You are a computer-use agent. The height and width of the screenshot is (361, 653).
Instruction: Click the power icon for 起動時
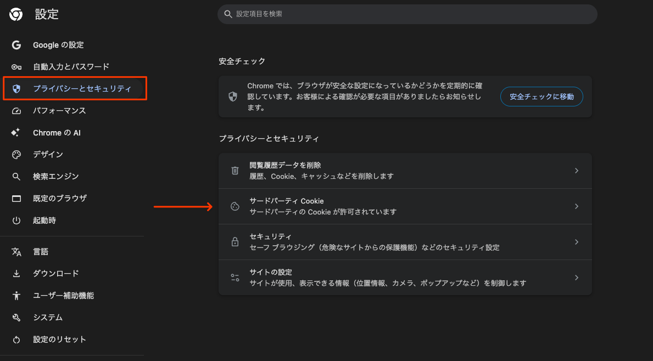16,221
